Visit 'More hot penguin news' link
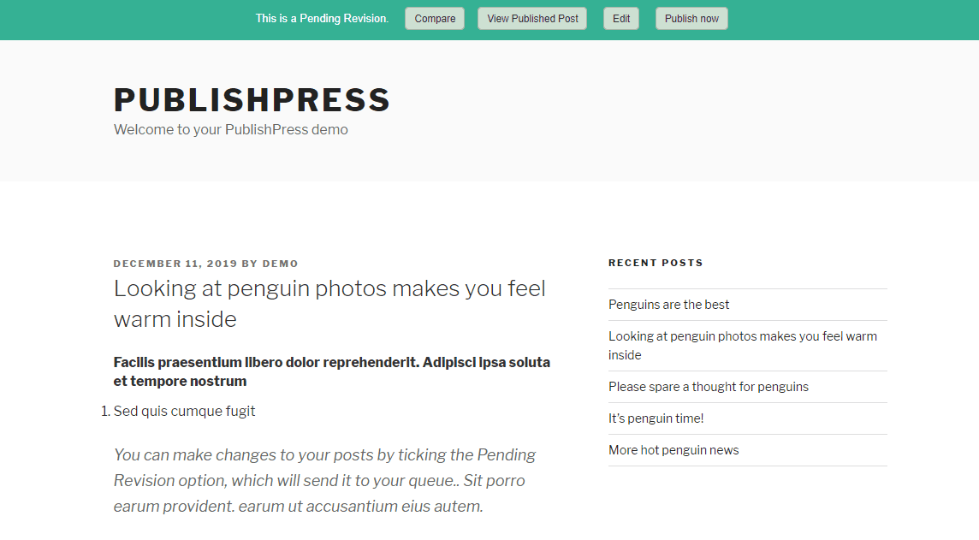 click(x=673, y=450)
